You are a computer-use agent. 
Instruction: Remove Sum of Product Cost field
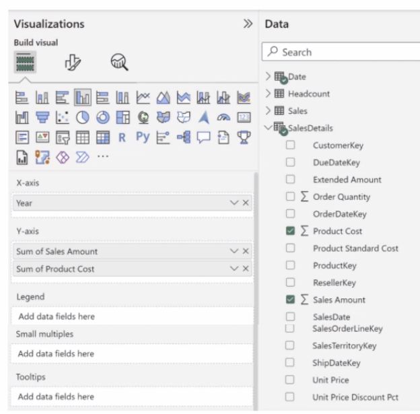tap(246, 269)
